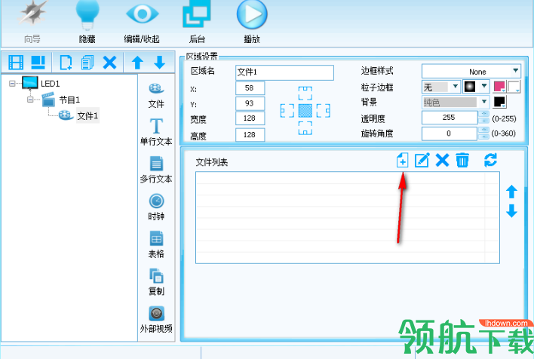Click the split window layout icon
The image size is (534, 359).
(x=38, y=63)
